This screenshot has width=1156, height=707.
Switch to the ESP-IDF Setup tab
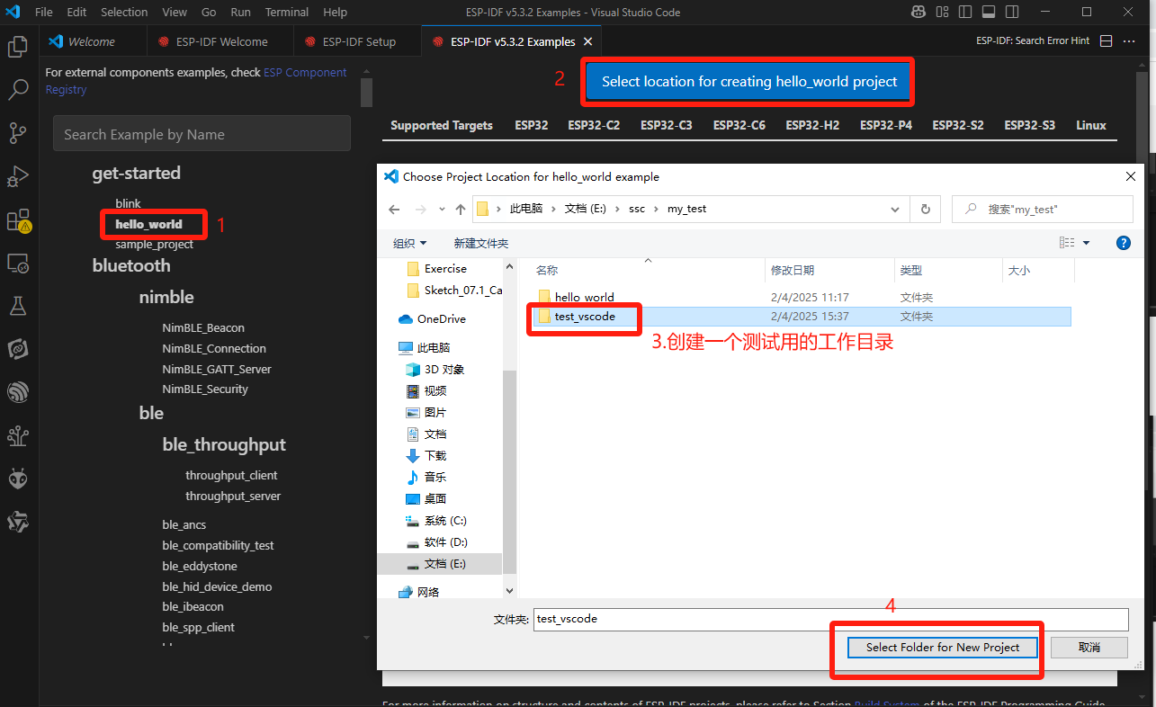coord(358,41)
